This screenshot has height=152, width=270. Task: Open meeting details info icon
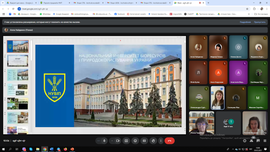245,141
